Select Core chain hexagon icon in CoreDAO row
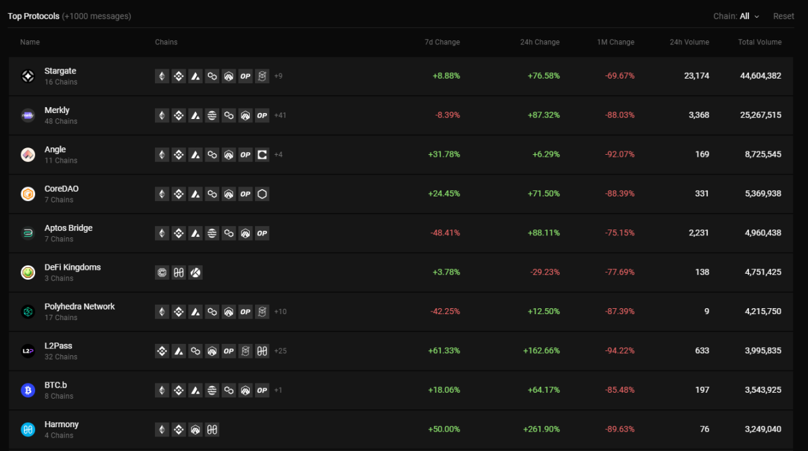This screenshot has width=808, height=451. [262, 194]
